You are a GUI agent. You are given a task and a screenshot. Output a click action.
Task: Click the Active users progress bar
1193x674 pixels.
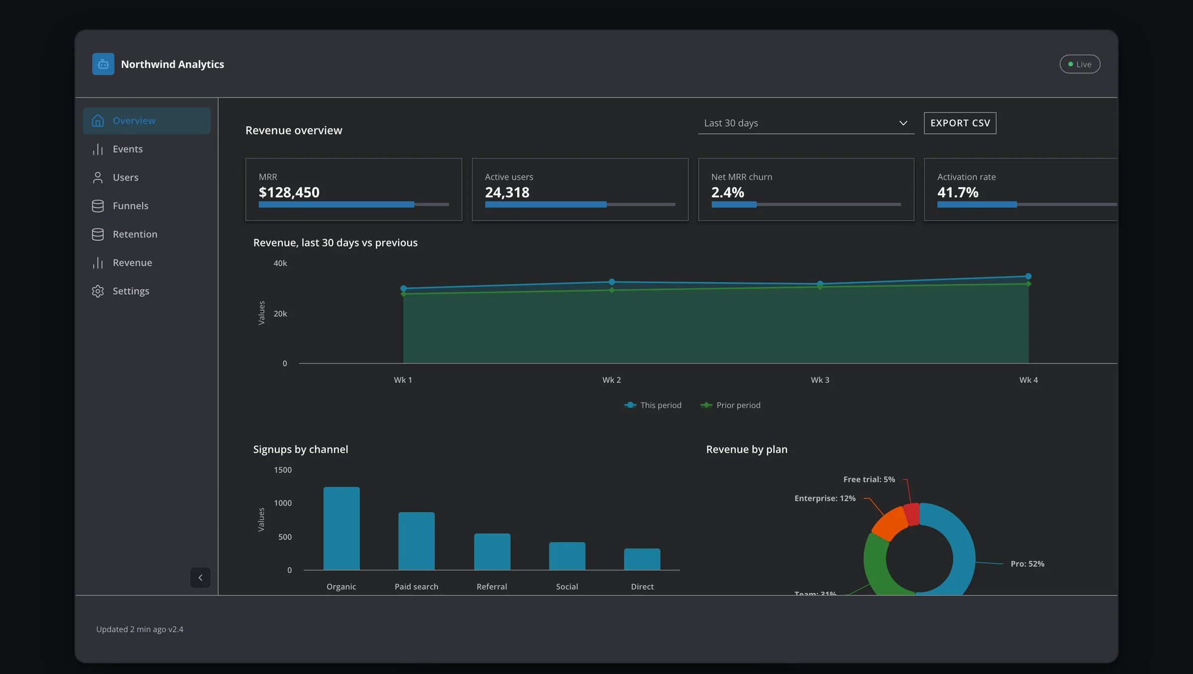tap(580, 204)
